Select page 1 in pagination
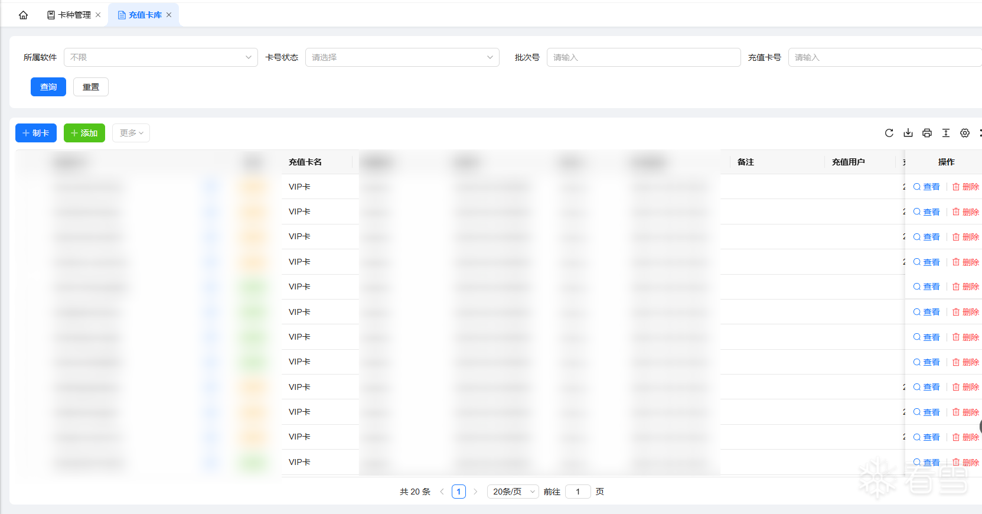The width and height of the screenshot is (982, 514). point(459,492)
